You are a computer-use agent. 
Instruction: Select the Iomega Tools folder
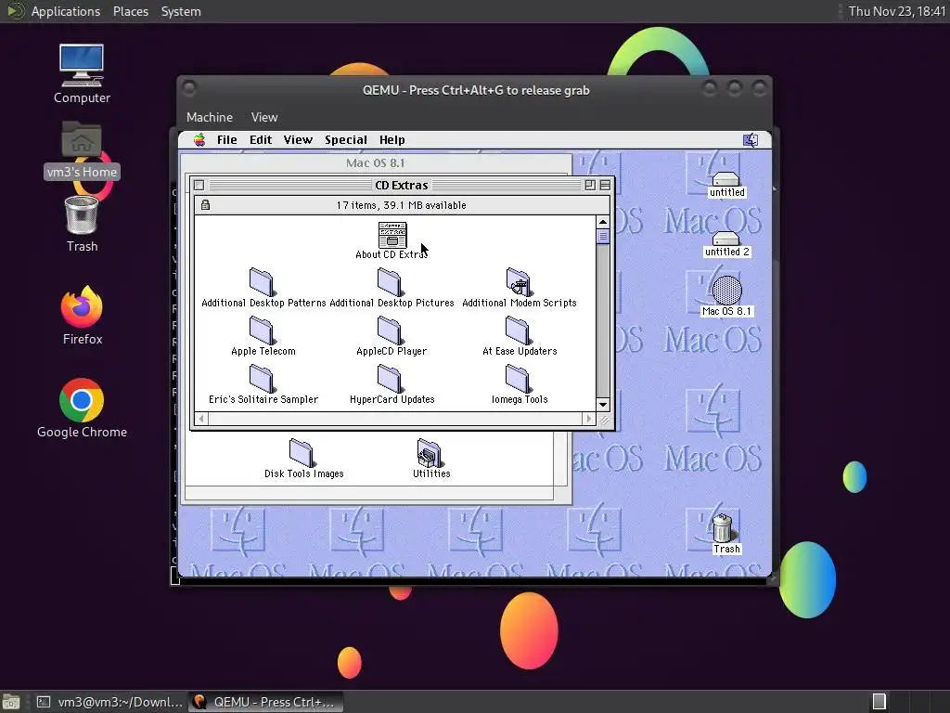point(518,379)
